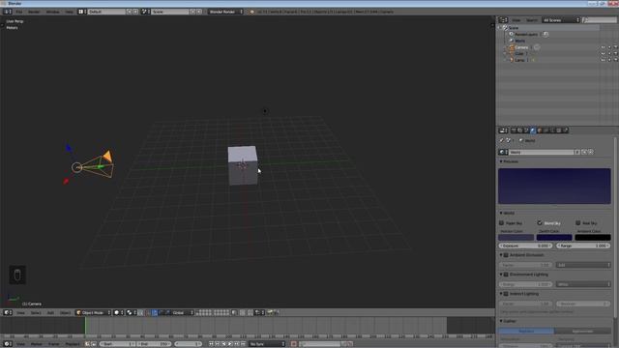Open the Window menu
619x348 pixels.
click(52, 12)
